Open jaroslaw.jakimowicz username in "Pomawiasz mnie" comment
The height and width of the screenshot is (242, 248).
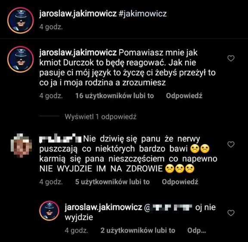pos(78,53)
